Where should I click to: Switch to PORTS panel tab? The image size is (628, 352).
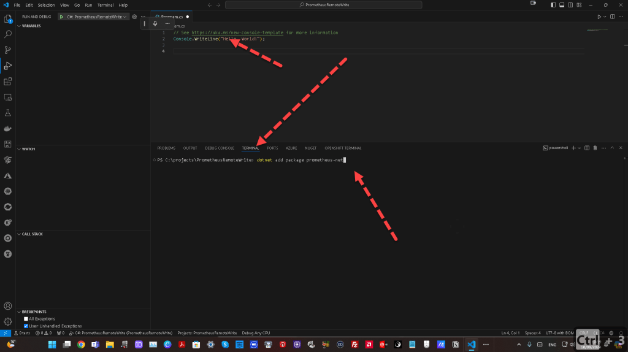click(x=272, y=148)
